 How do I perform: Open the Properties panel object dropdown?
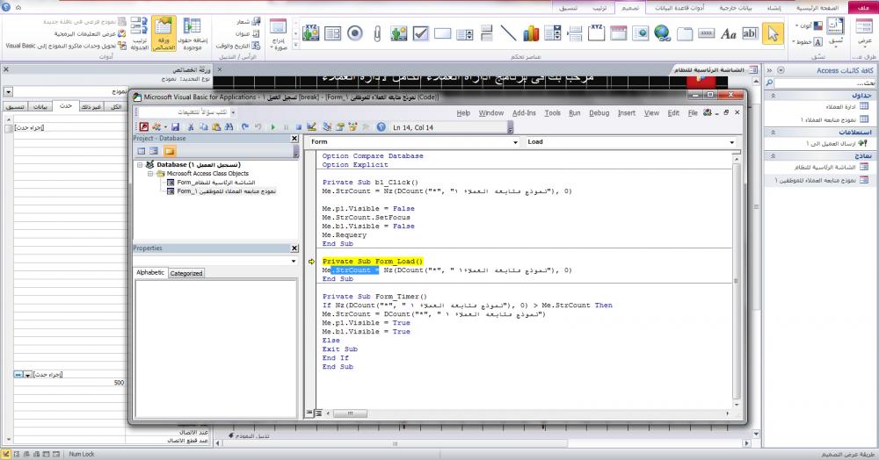[294, 262]
